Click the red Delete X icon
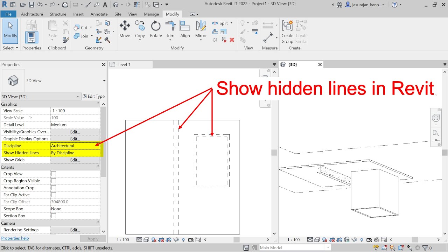 coord(232,40)
